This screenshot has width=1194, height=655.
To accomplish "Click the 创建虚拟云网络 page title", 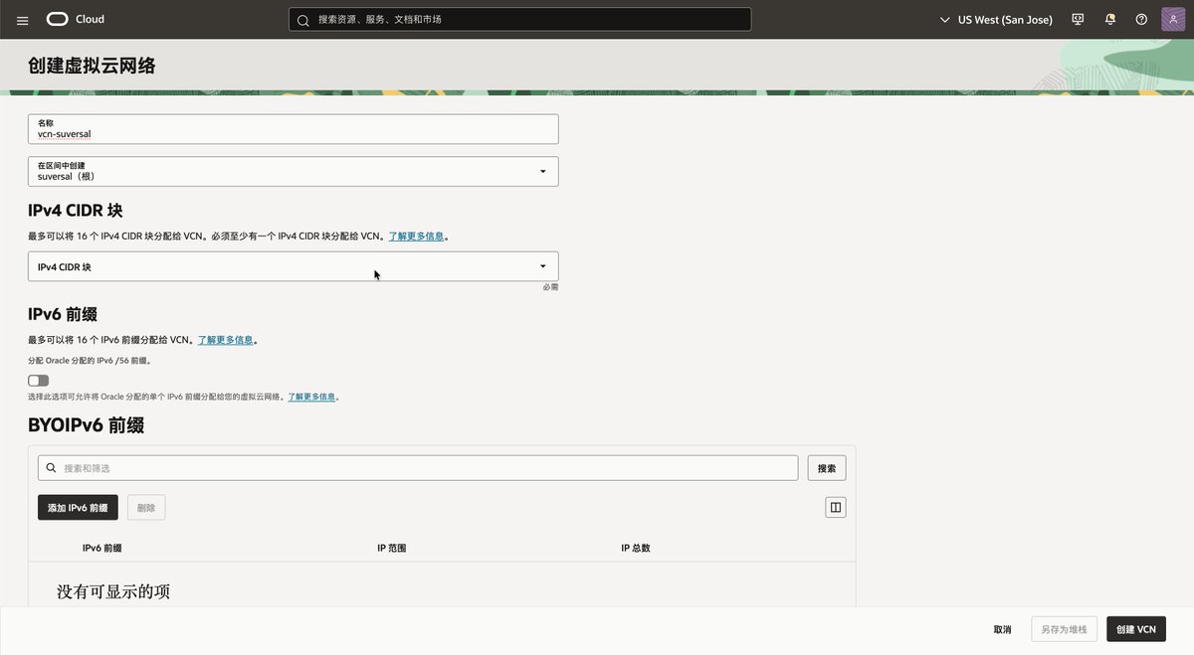I will point(92,67).
